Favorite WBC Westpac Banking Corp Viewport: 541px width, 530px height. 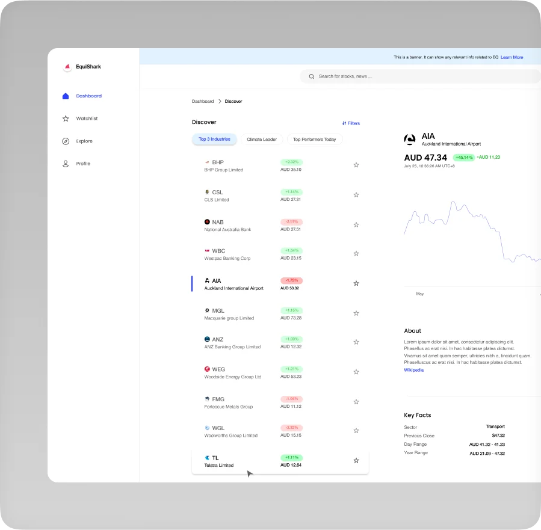click(x=356, y=253)
